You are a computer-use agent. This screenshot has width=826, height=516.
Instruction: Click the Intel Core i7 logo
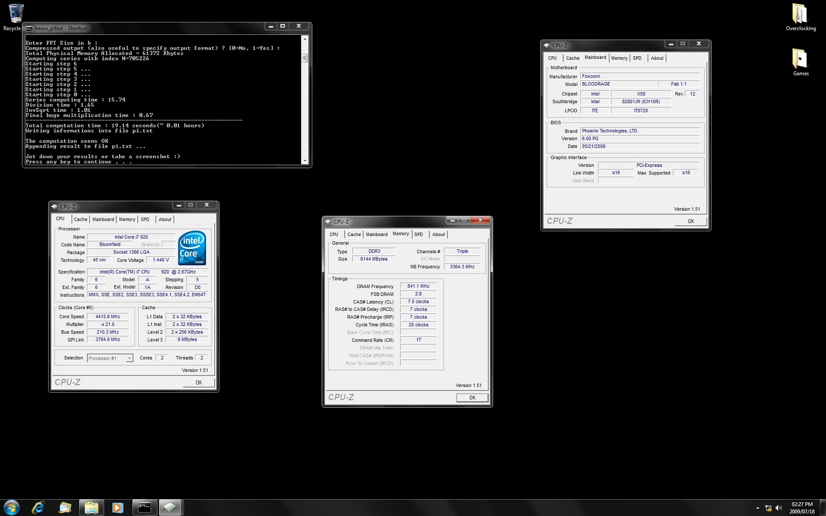pos(192,248)
